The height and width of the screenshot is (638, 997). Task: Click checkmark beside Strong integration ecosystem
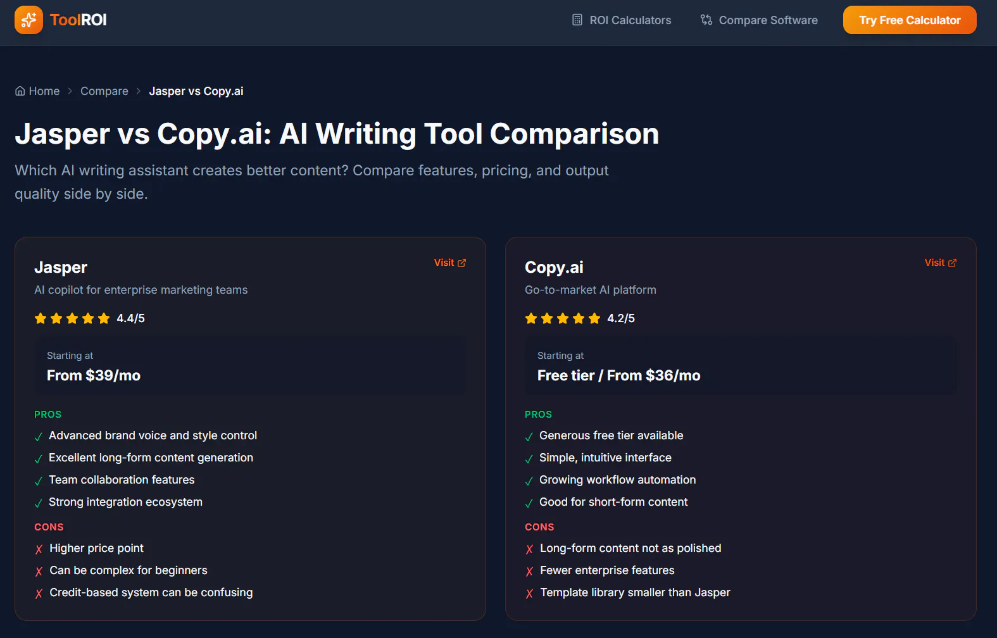(x=39, y=503)
